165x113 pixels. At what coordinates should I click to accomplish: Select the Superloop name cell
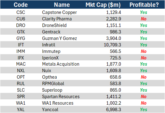pyautogui.click(x=52, y=90)
